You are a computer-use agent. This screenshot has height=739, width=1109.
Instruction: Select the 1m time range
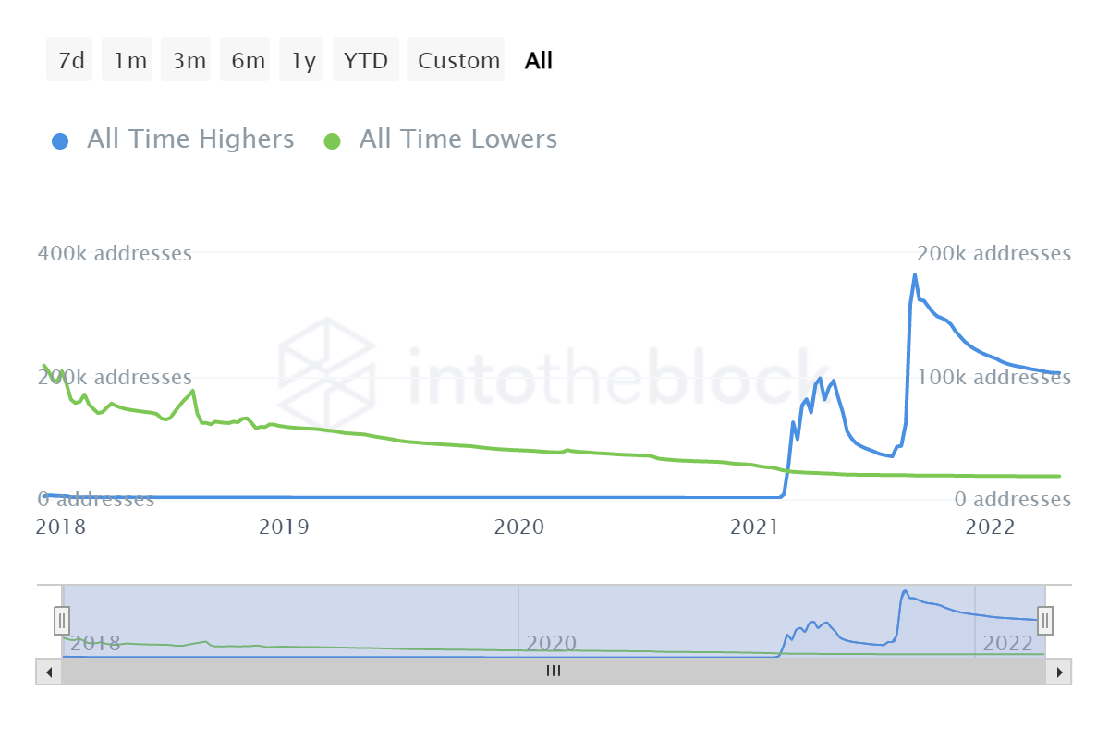coord(130,61)
